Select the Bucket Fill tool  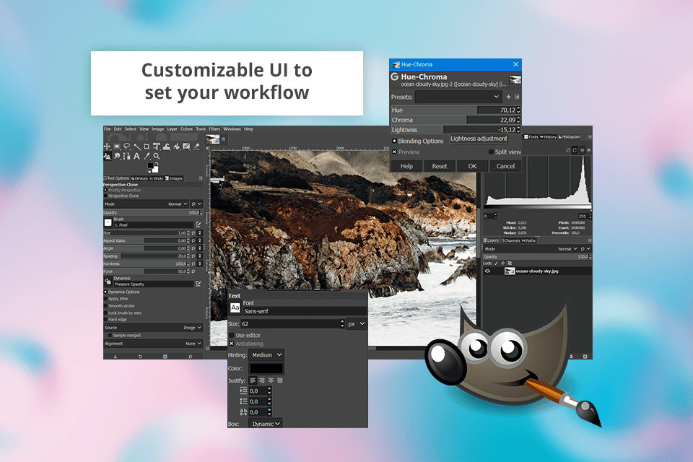[177, 147]
